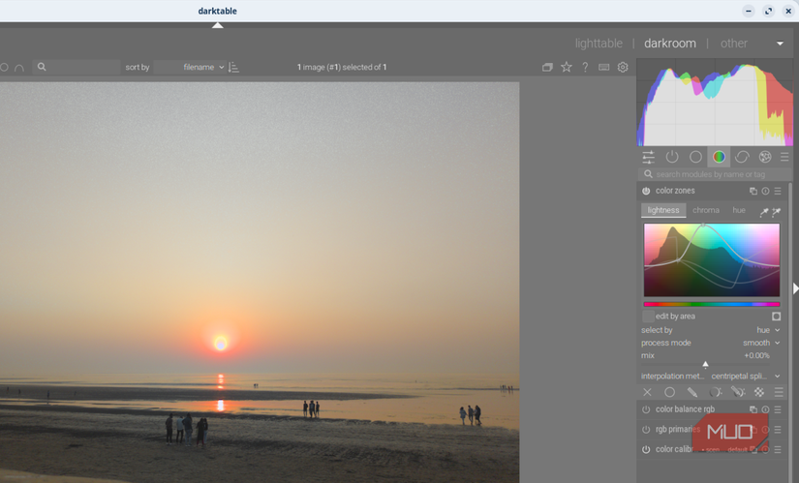Click the hue color gradient bar
This screenshot has width=799, height=483.
[712, 304]
